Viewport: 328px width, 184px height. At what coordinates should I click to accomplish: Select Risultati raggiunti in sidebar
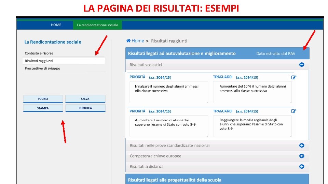point(64,61)
